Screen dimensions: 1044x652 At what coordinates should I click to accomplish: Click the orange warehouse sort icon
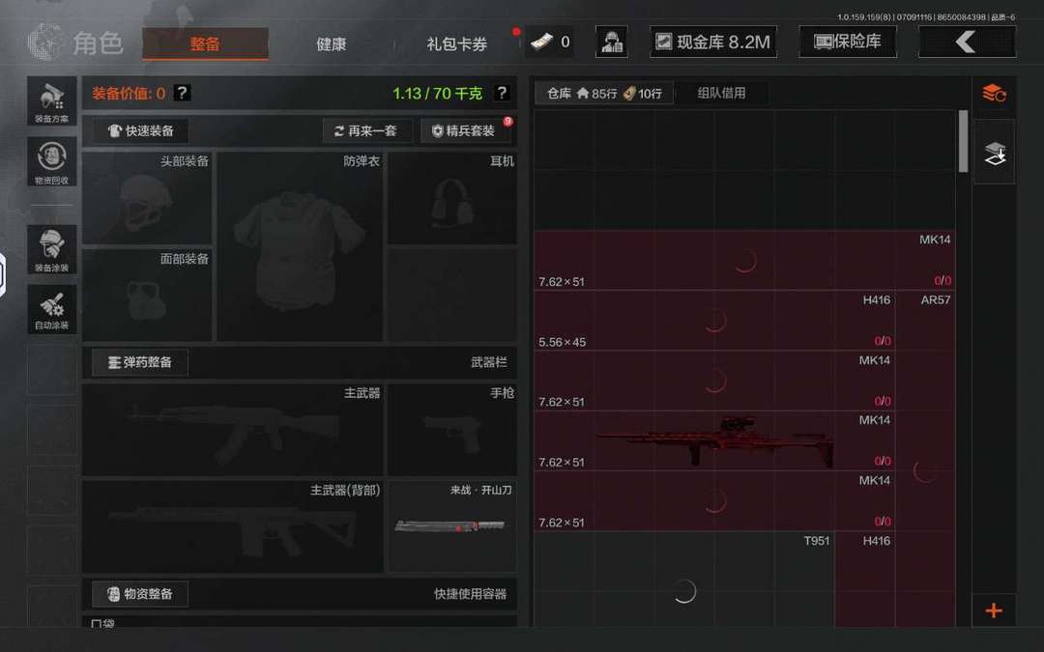[994, 93]
